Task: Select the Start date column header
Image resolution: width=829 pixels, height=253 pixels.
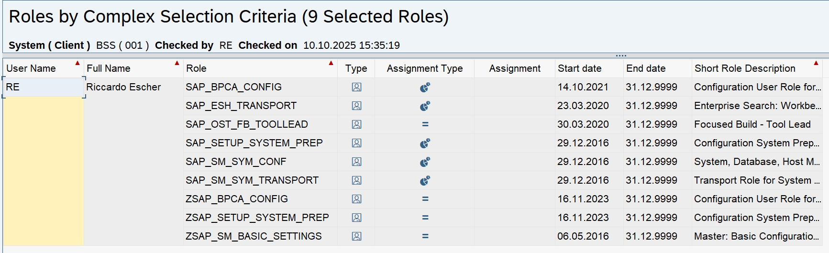Action: pyautogui.click(x=579, y=68)
